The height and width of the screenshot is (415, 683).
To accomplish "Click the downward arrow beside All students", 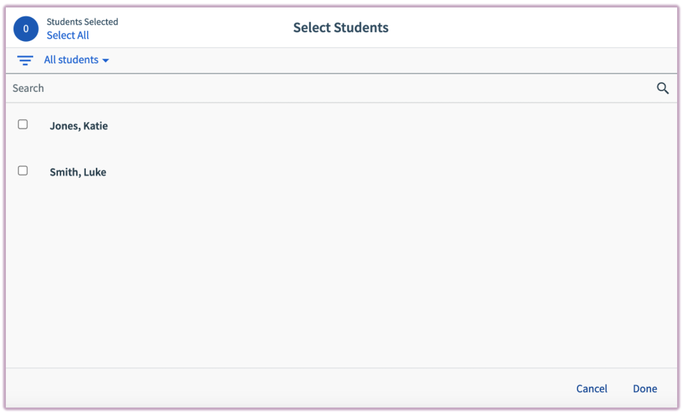I will coord(106,60).
